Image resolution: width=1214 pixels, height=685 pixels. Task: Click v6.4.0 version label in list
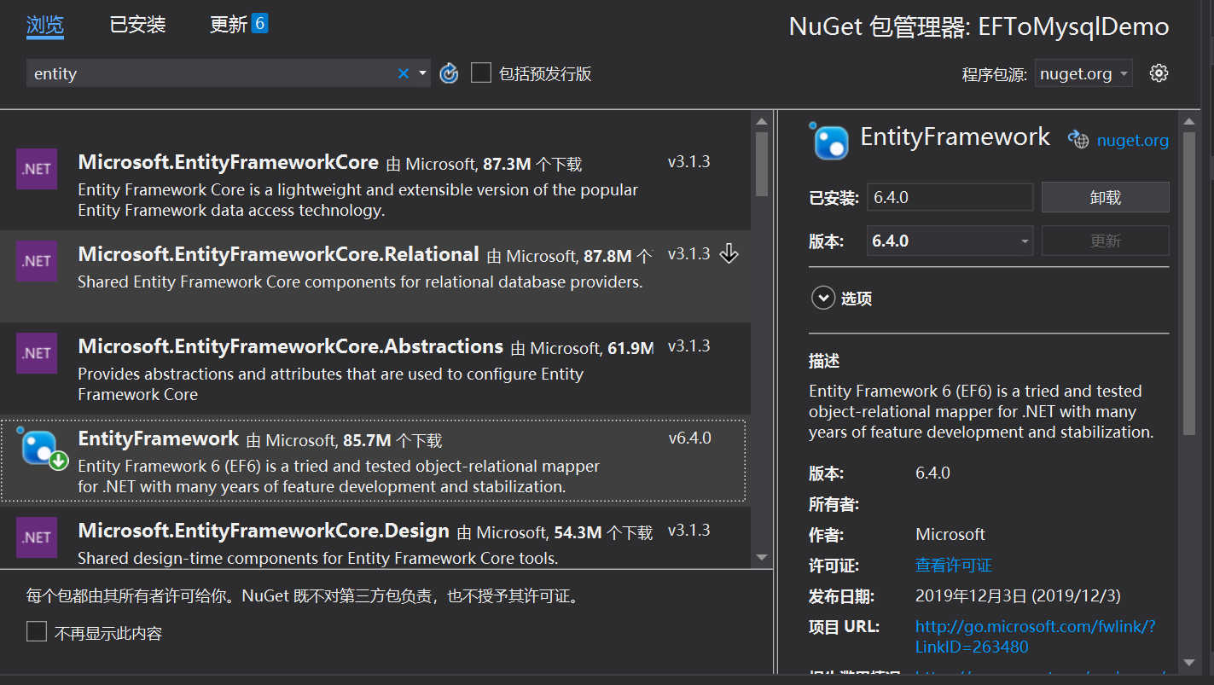coord(690,438)
